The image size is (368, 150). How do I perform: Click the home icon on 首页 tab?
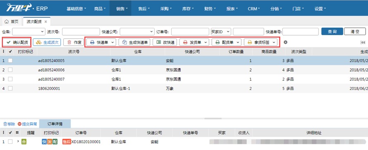click(7, 21)
